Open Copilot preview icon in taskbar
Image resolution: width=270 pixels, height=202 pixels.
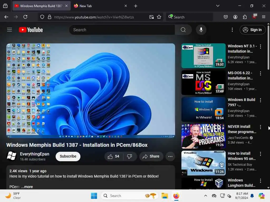point(262,196)
